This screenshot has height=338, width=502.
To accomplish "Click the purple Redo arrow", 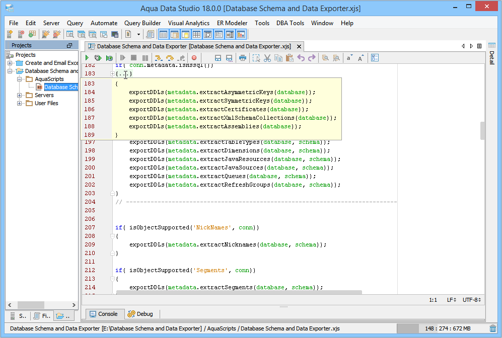I will pos(312,58).
